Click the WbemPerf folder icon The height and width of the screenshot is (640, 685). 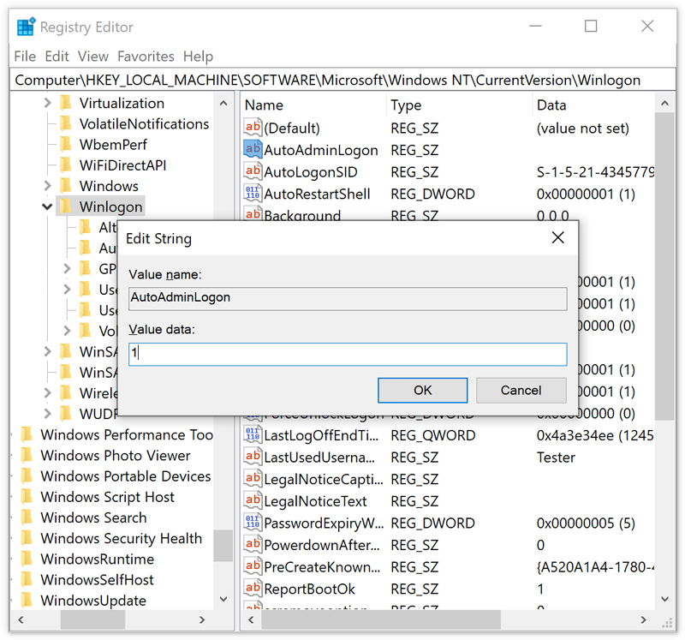click(66, 144)
